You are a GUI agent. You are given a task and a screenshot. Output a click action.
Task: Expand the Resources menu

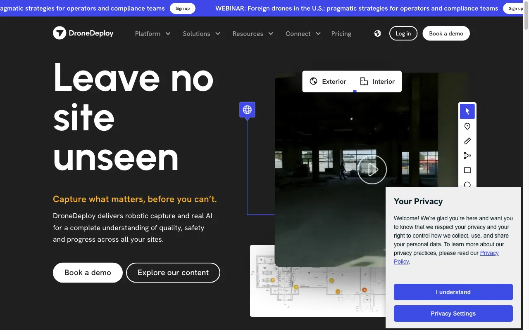[253, 33]
